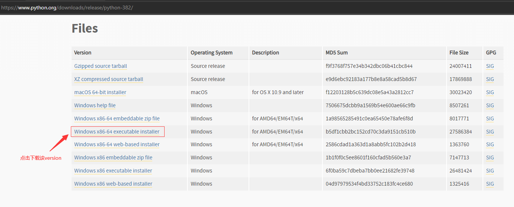
Task: Open the Windows x86 web-based installer link
Action: tap(113, 184)
